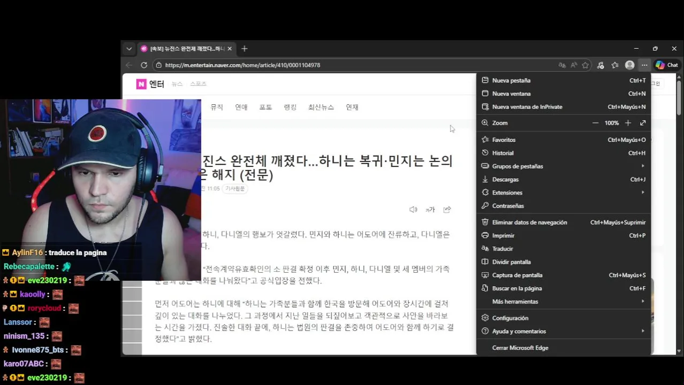The image size is (684, 385).
Task: Click the article listen speaker icon
Action: pos(413,210)
